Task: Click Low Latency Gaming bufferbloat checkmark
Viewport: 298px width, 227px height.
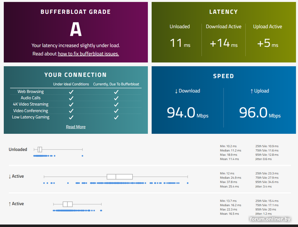Action: point(116,117)
